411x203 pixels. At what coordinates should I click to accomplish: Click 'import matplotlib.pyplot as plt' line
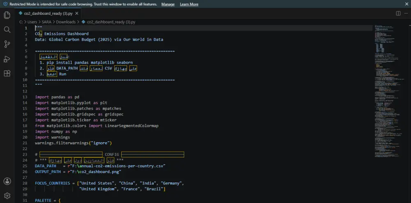coord(71,103)
